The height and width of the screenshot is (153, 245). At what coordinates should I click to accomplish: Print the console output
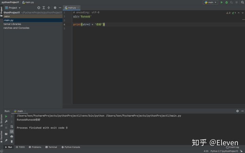(x=12, y=137)
